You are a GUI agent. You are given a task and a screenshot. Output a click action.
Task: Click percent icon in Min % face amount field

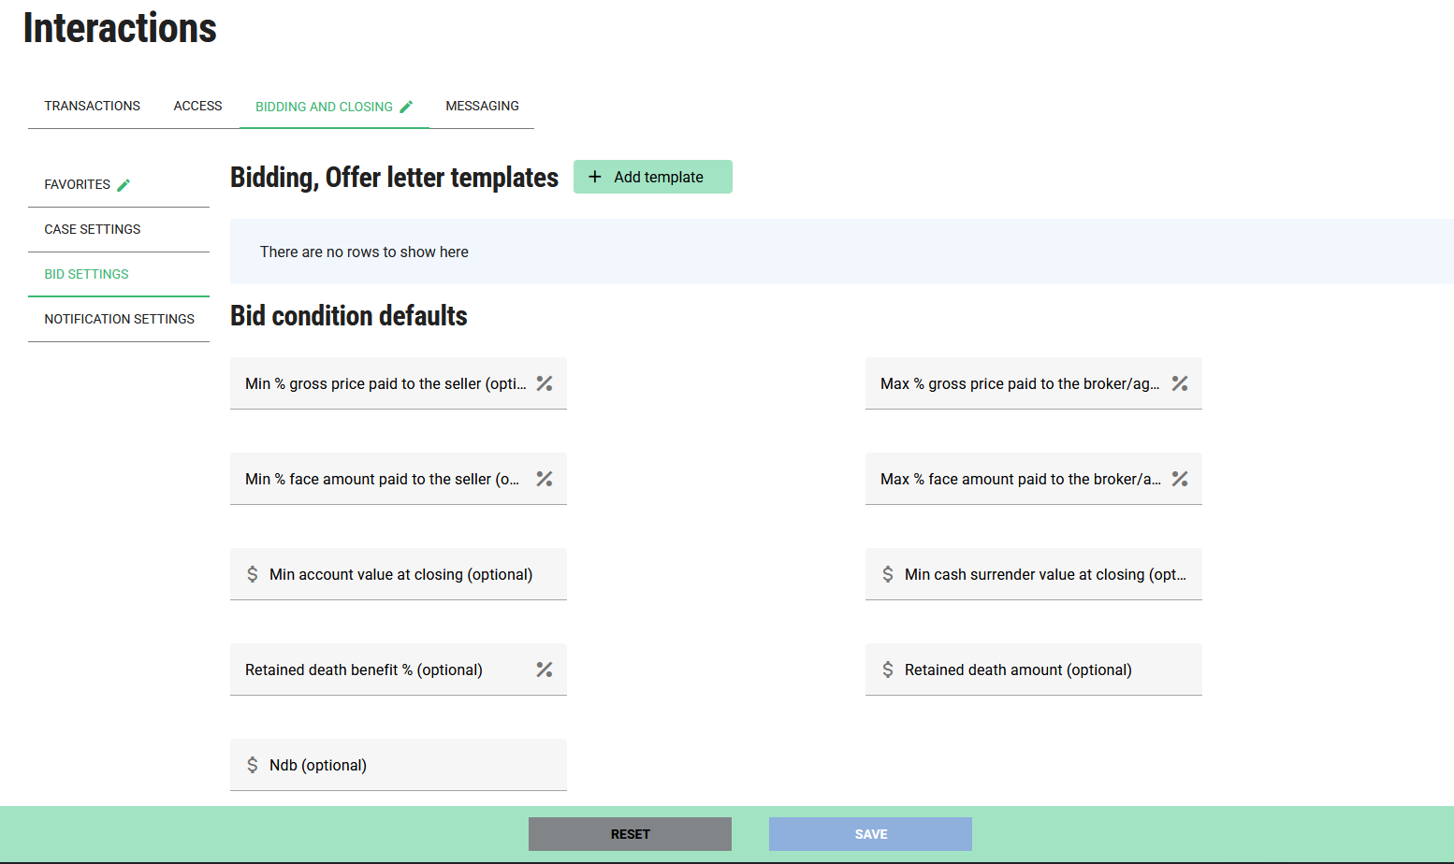pyautogui.click(x=545, y=479)
